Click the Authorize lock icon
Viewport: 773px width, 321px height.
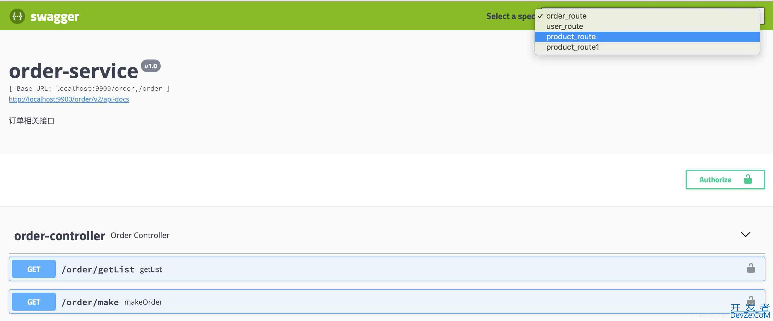point(748,180)
